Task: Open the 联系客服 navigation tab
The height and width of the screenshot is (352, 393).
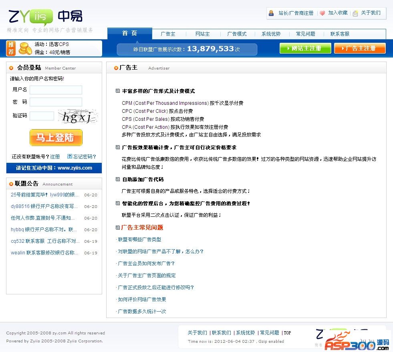Action: 340,34
